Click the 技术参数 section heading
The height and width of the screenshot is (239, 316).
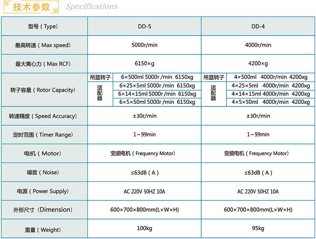click(31, 7)
